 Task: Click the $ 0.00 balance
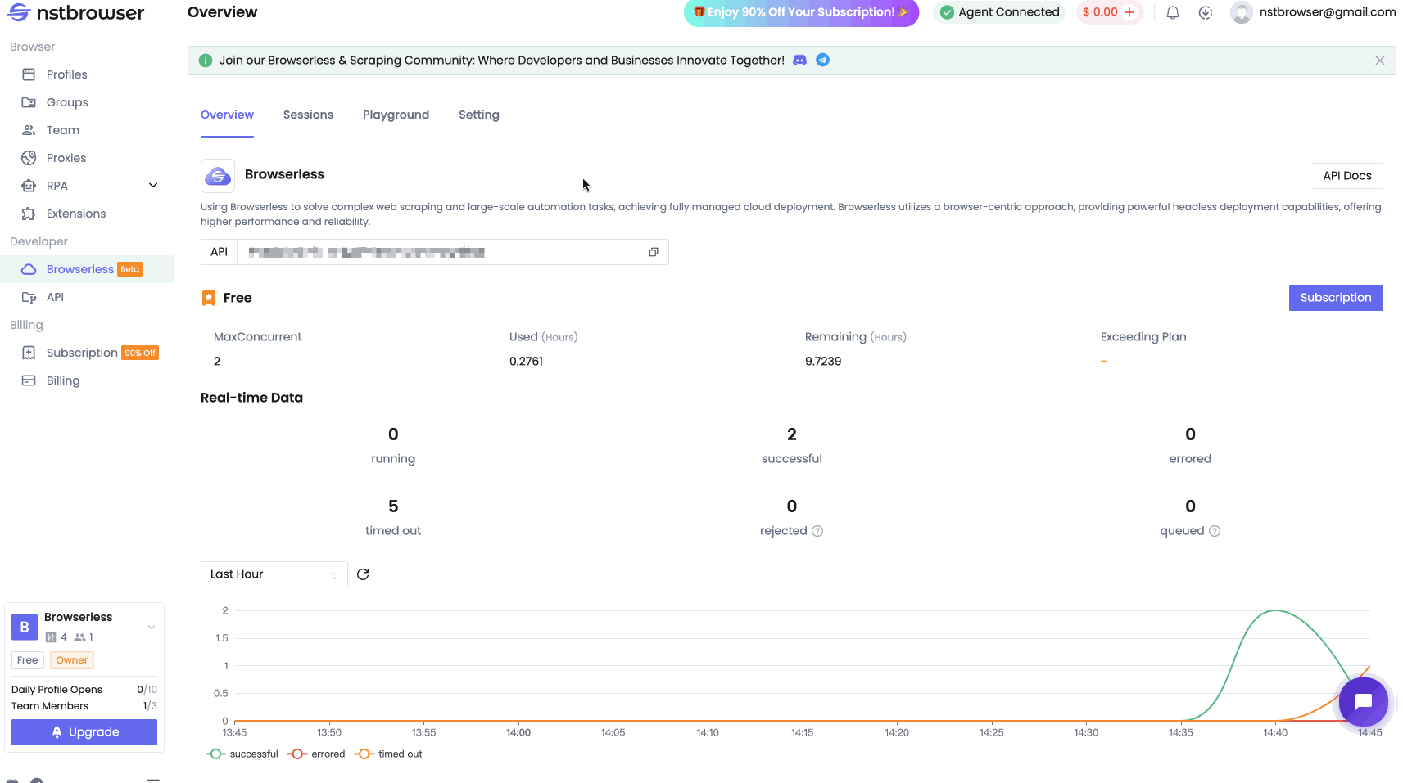(x=1100, y=12)
